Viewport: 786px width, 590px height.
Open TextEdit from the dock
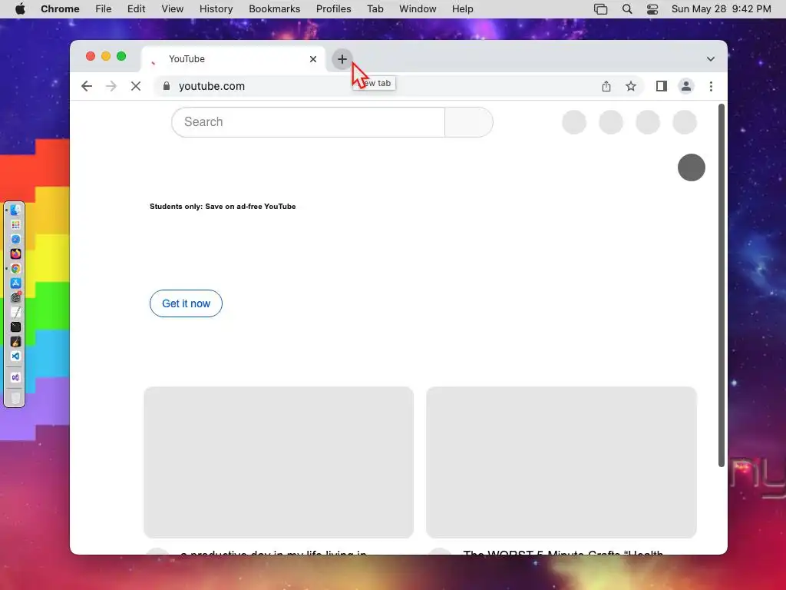(15, 312)
